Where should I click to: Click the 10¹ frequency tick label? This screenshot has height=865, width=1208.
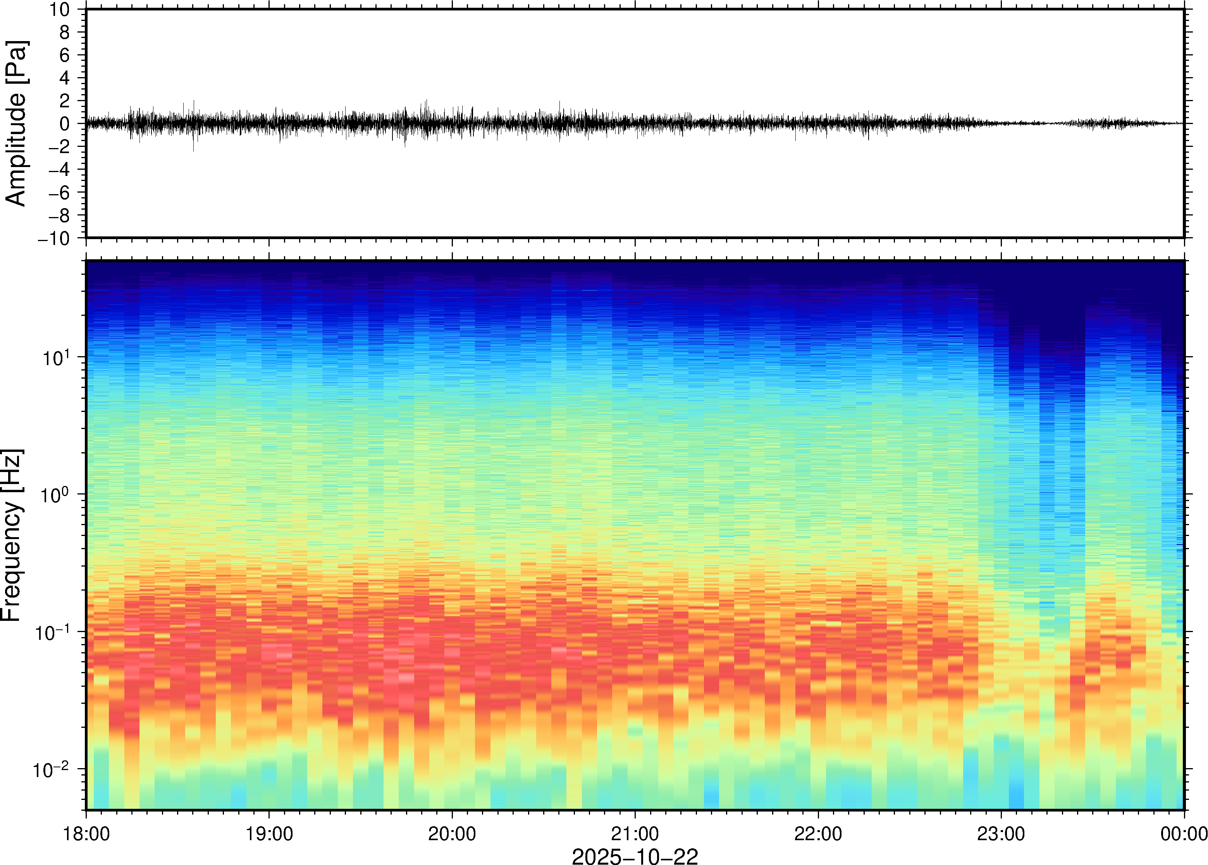click(x=56, y=357)
